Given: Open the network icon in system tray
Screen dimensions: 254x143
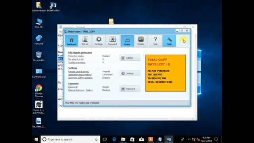Looking at the screenshot, I should (194, 139).
